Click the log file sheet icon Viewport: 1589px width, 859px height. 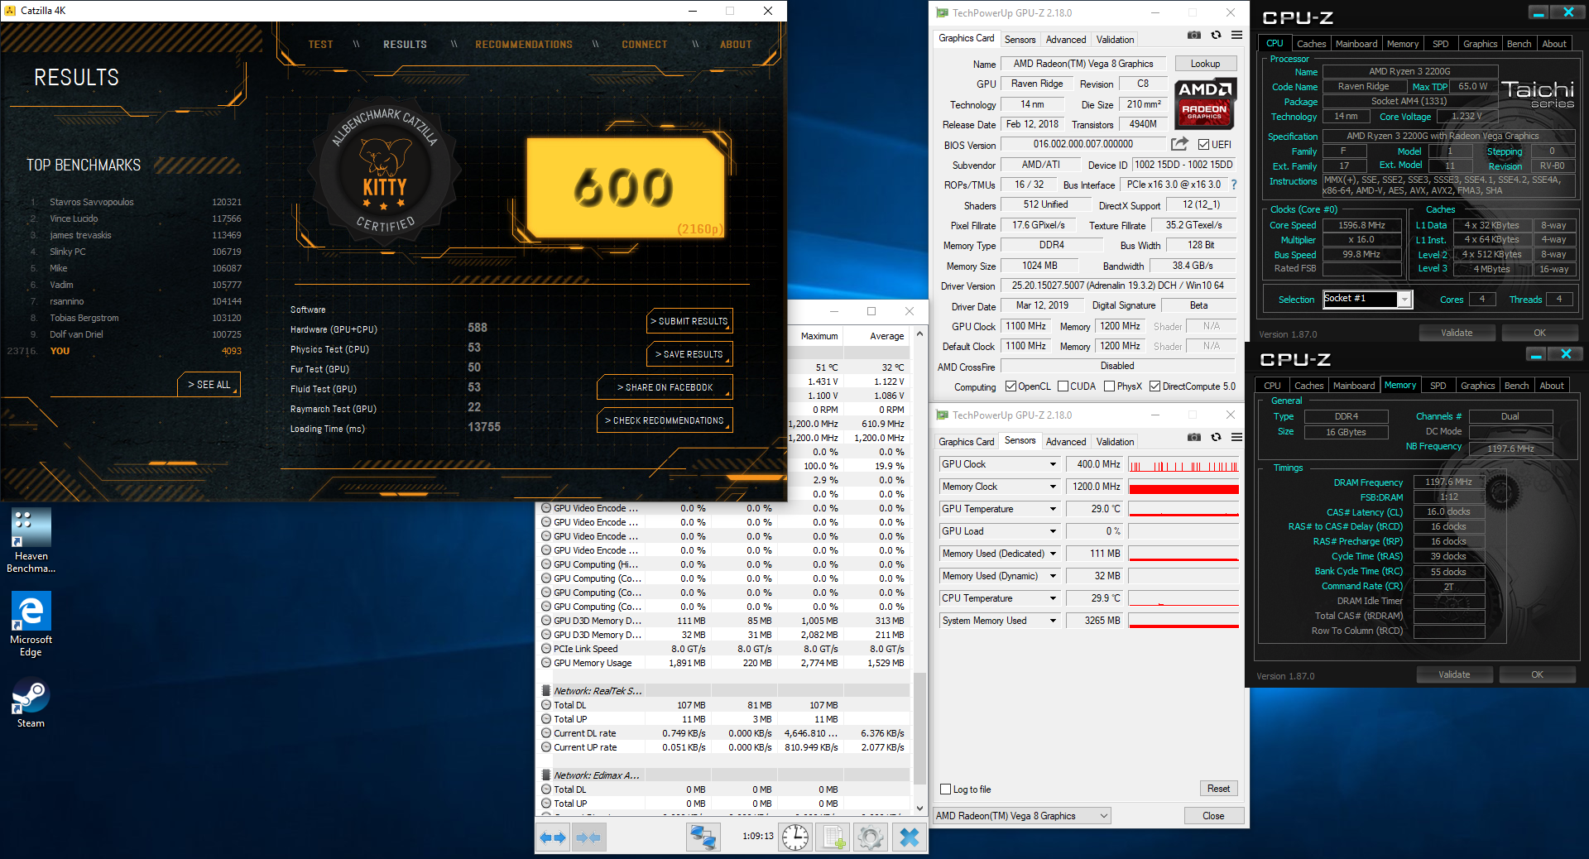(833, 837)
